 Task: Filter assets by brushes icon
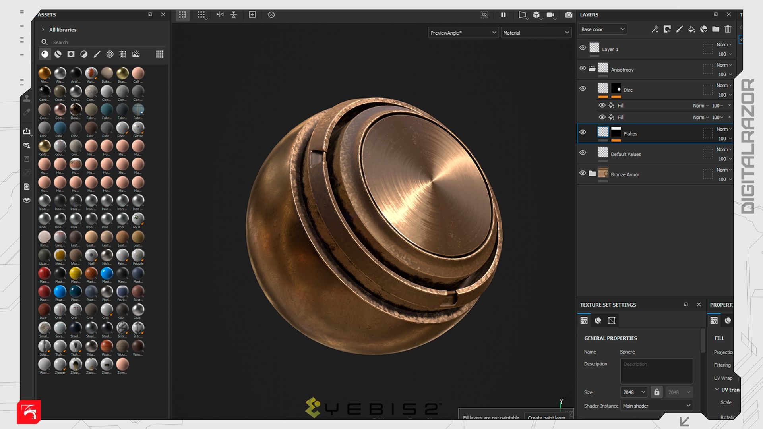(97, 54)
